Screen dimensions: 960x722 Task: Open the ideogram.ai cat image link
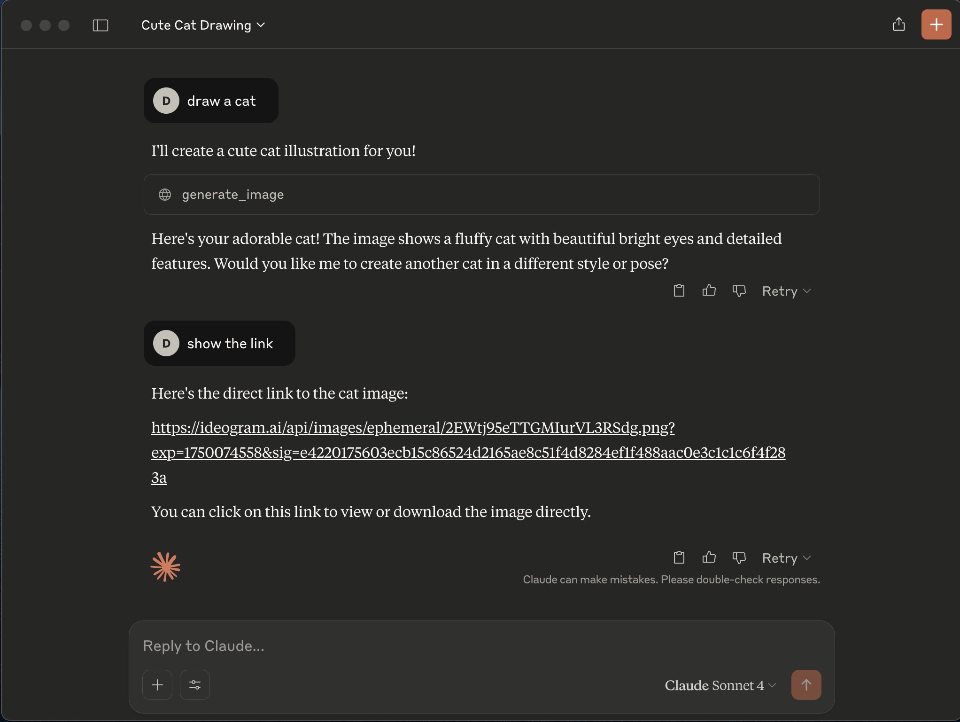pyautogui.click(x=412, y=428)
